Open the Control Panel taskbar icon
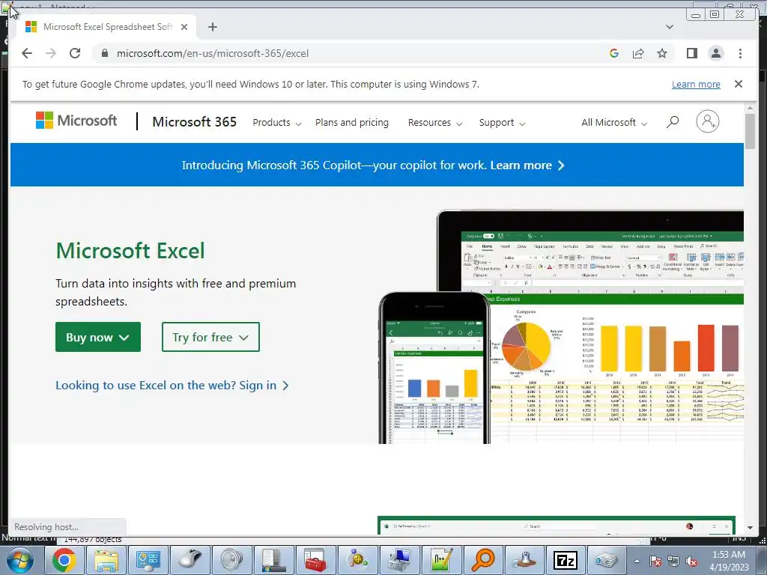 coord(148,560)
